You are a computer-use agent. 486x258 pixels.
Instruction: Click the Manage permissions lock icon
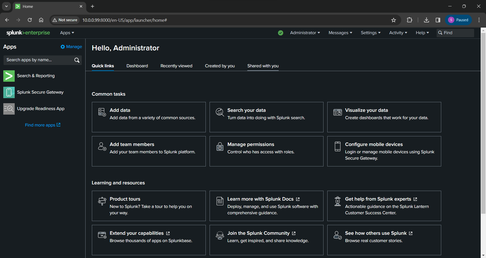(220, 146)
